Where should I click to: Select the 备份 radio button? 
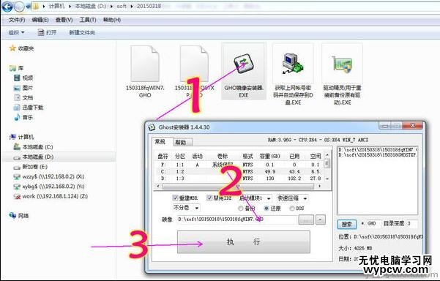[x=240, y=208]
